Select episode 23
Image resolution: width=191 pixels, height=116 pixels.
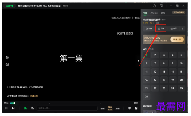(x=164, y=88)
